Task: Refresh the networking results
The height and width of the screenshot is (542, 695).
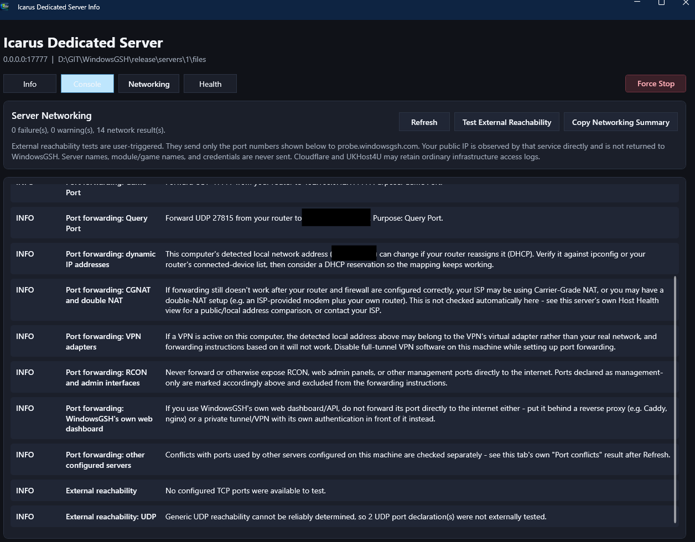Action: (x=424, y=122)
